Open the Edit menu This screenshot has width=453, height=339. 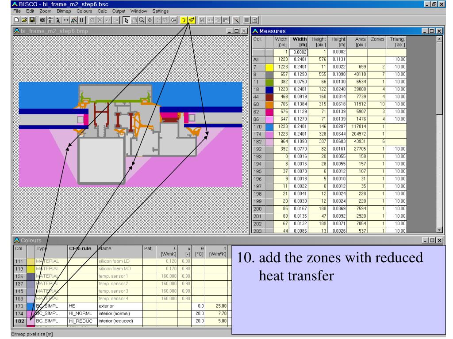[30, 11]
